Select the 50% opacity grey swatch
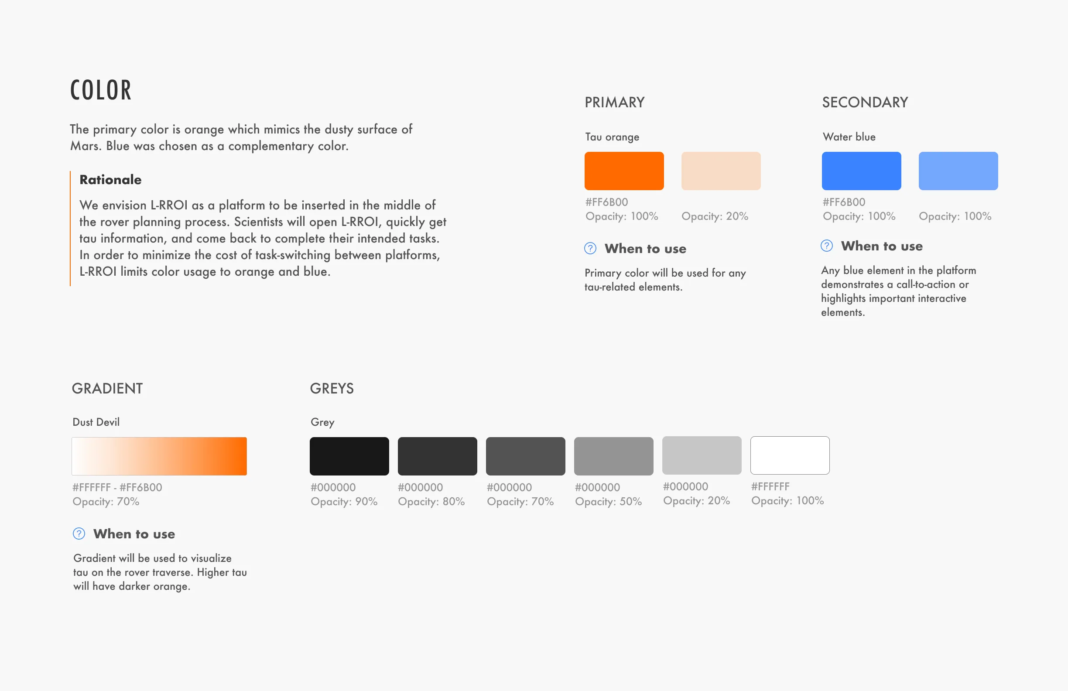 point(613,455)
